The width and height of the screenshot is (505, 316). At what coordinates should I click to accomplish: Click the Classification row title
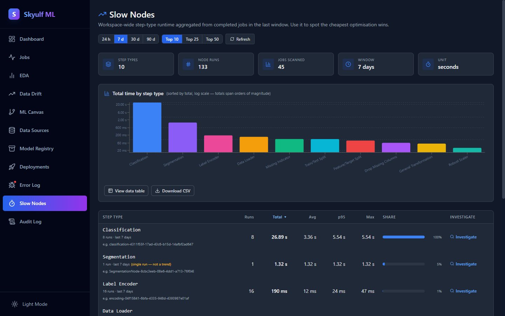pos(122,230)
